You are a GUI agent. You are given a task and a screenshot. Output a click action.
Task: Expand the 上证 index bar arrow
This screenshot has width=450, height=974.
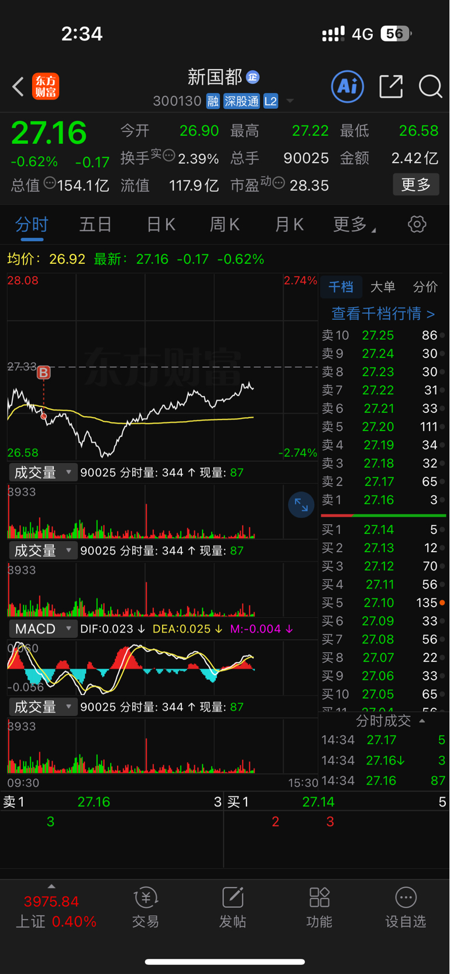coord(51,887)
